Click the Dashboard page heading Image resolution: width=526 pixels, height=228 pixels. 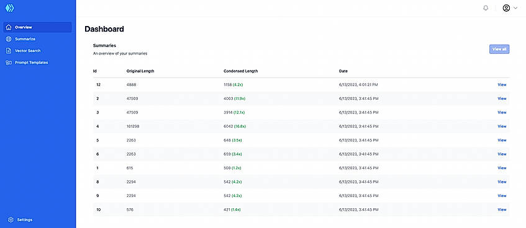(104, 29)
